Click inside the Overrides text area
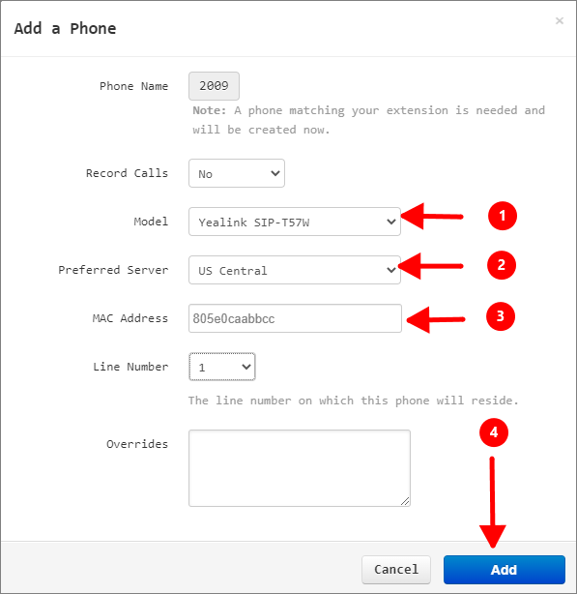The height and width of the screenshot is (594, 577). click(300, 468)
